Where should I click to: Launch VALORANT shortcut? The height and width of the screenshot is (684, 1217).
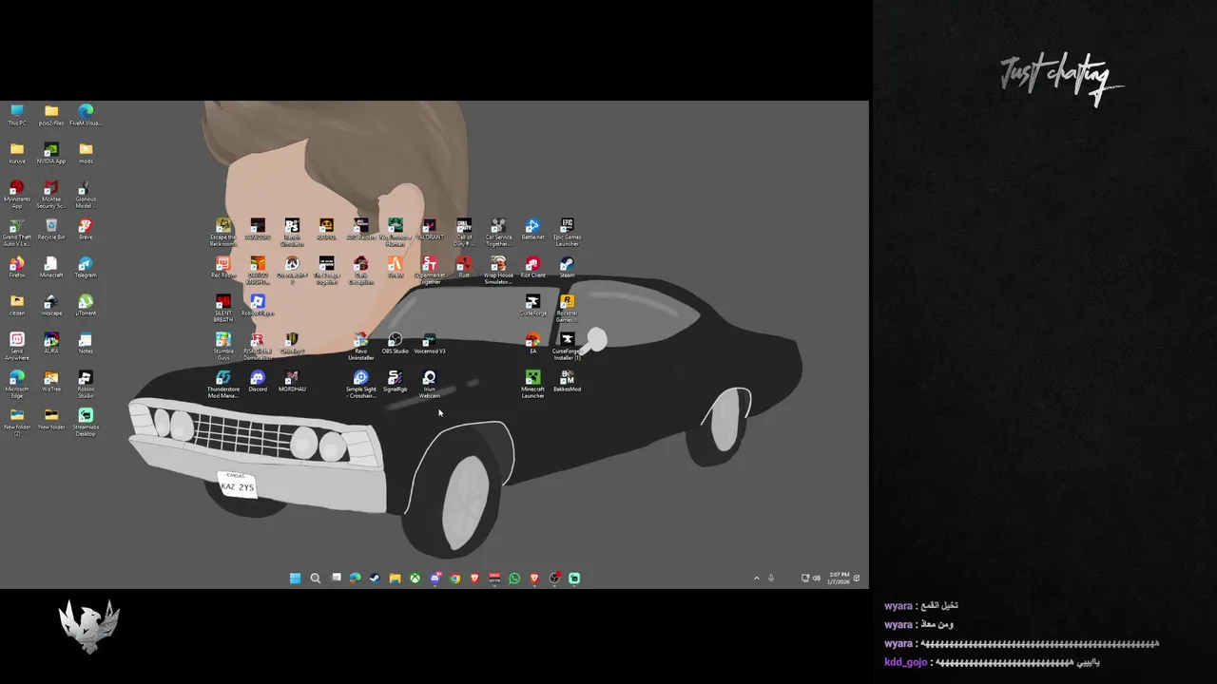[430, 229]
